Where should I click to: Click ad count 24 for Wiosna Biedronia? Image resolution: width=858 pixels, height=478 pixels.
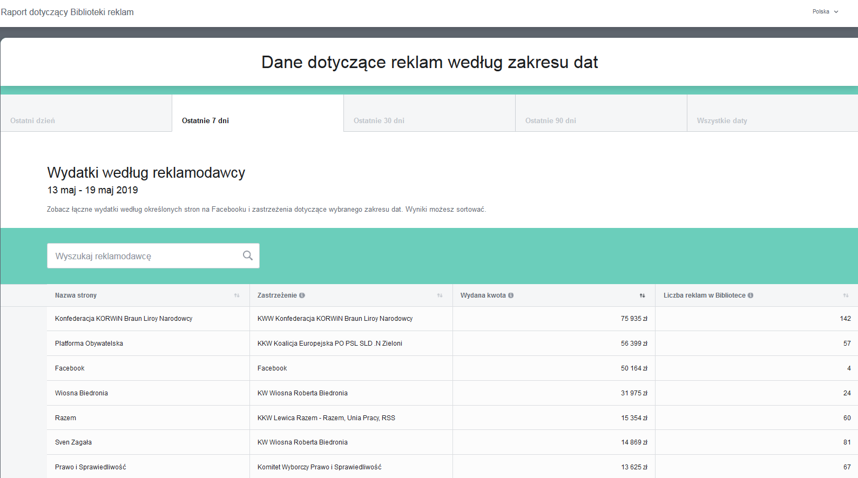(847, 393)
